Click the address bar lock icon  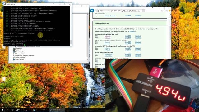118,11
